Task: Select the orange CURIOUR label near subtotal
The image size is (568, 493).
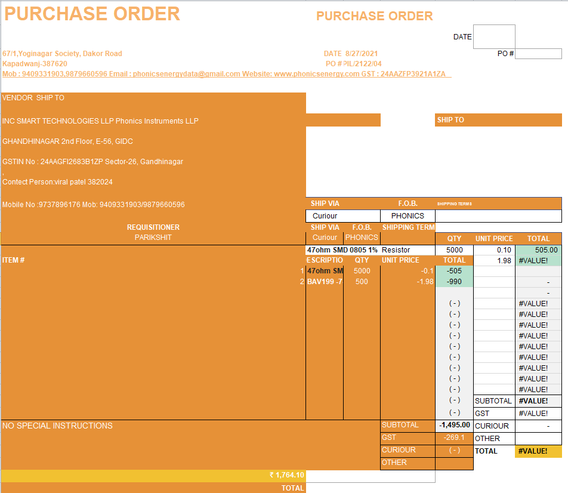Action: point(408,450)
